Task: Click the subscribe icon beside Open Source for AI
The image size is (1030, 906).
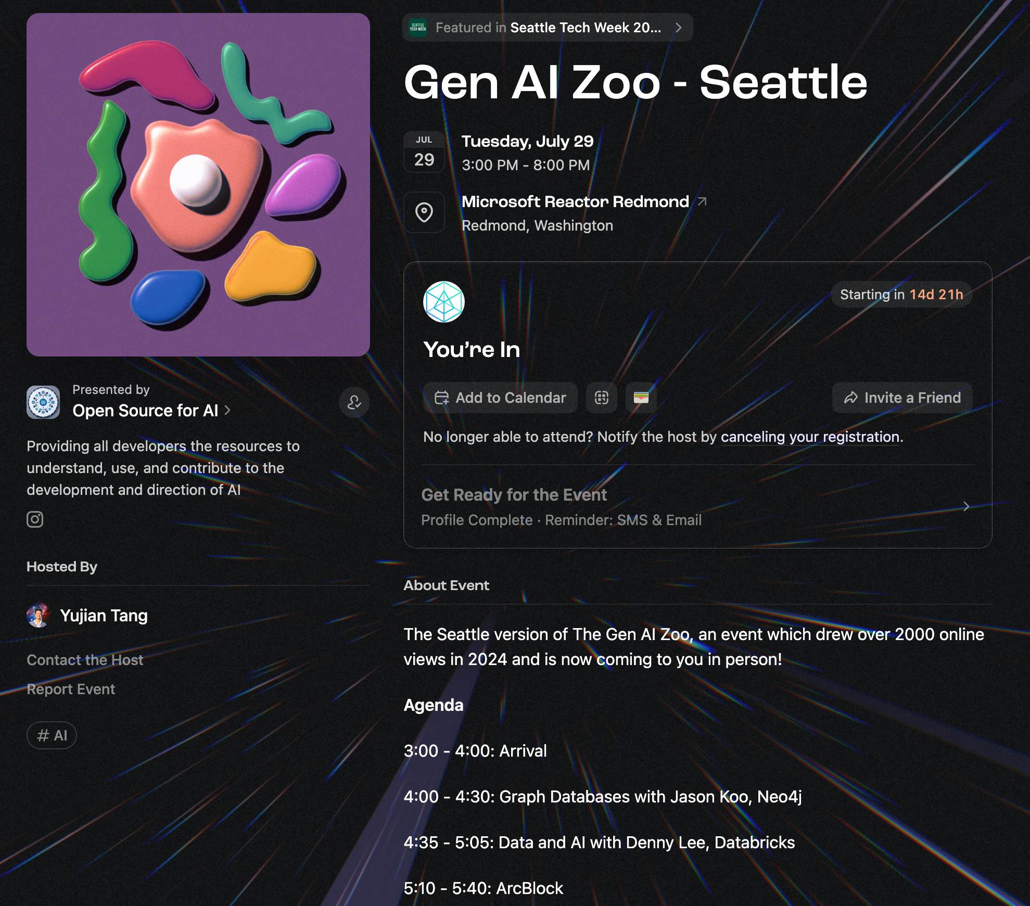Action: tap(354, 402)
